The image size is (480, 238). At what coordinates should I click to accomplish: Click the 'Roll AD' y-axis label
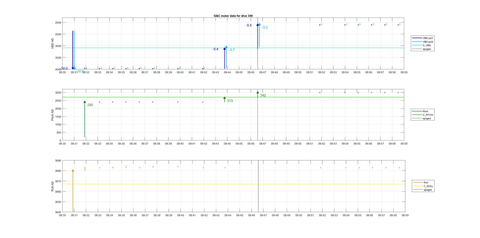[x=52, y=186]
